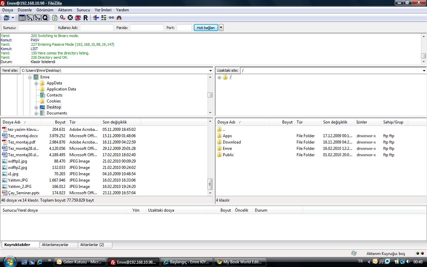Collapse the Emre node in local tree
427x267 pixels.
pos(30,77)
